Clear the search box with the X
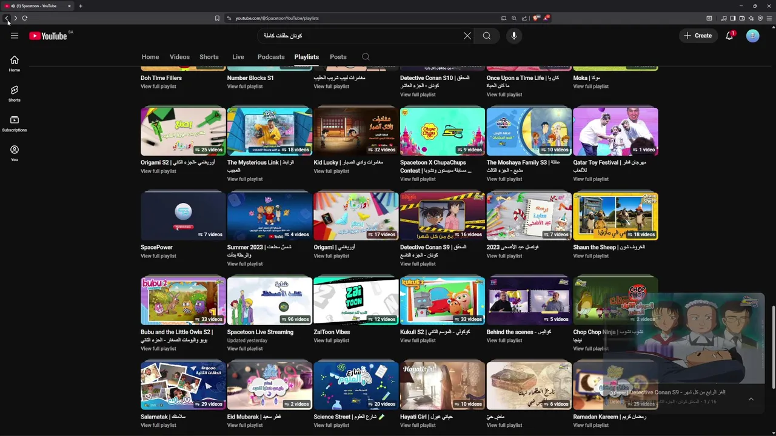This screenshot has width=776, height=436. 467,36
